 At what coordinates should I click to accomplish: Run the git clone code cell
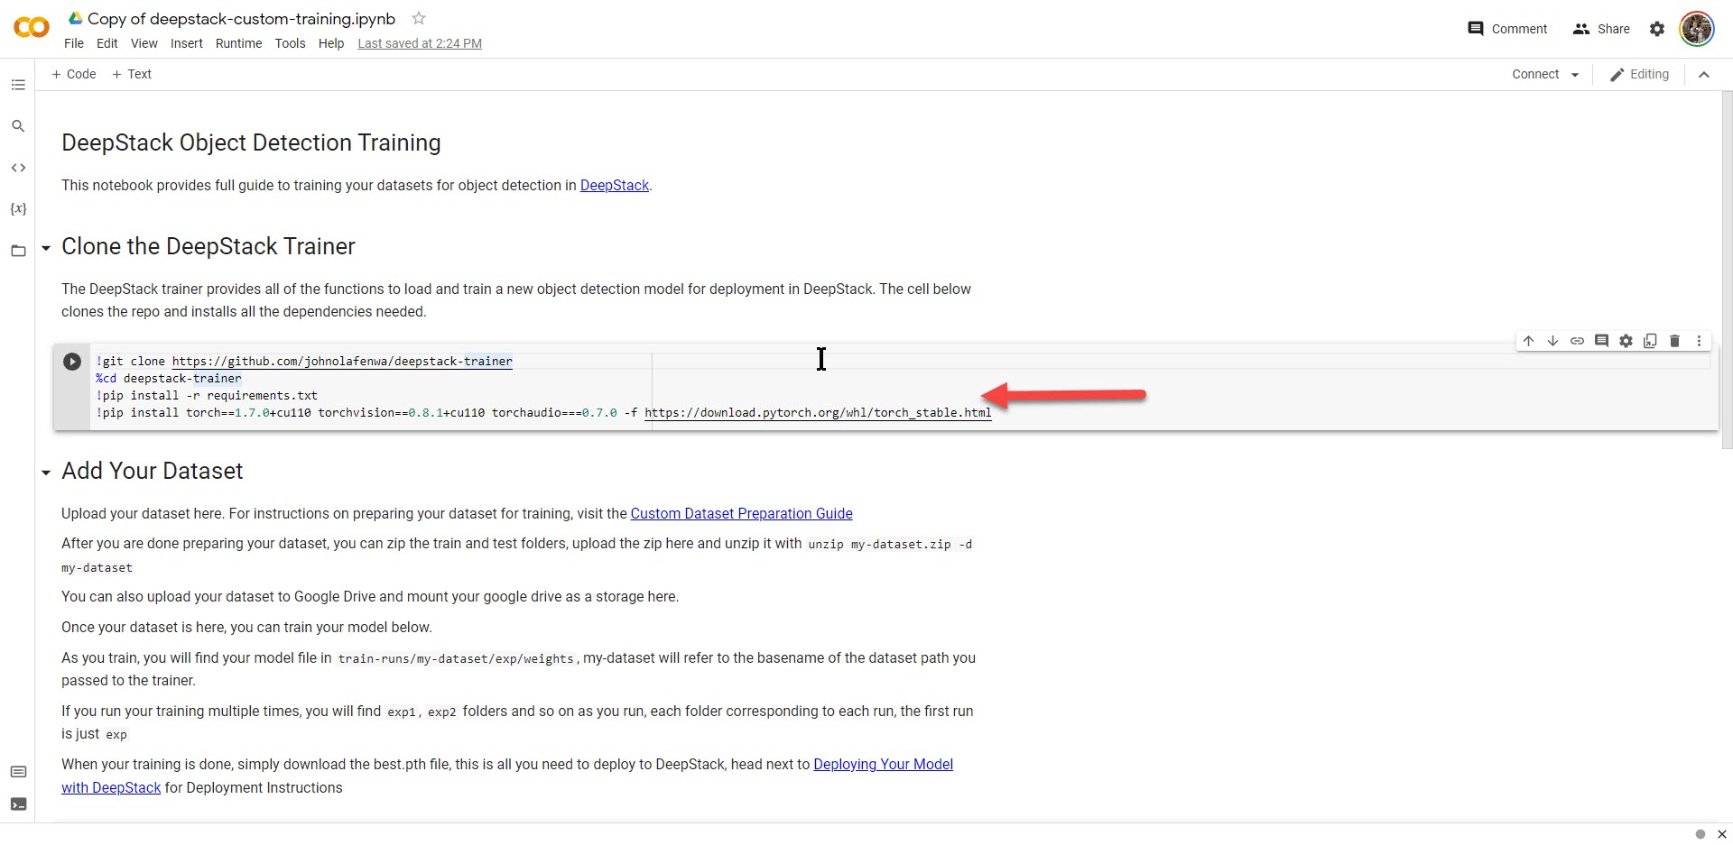tap(72, 362)
